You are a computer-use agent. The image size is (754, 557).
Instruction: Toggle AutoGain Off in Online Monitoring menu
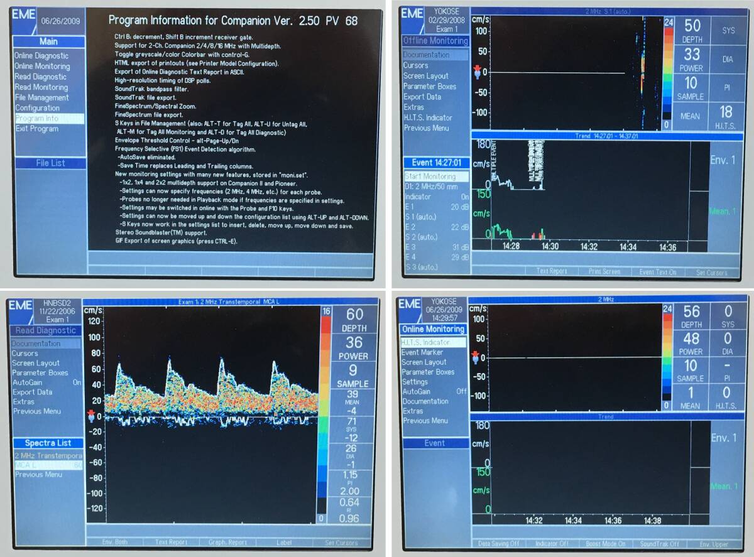tap(434, 391)
